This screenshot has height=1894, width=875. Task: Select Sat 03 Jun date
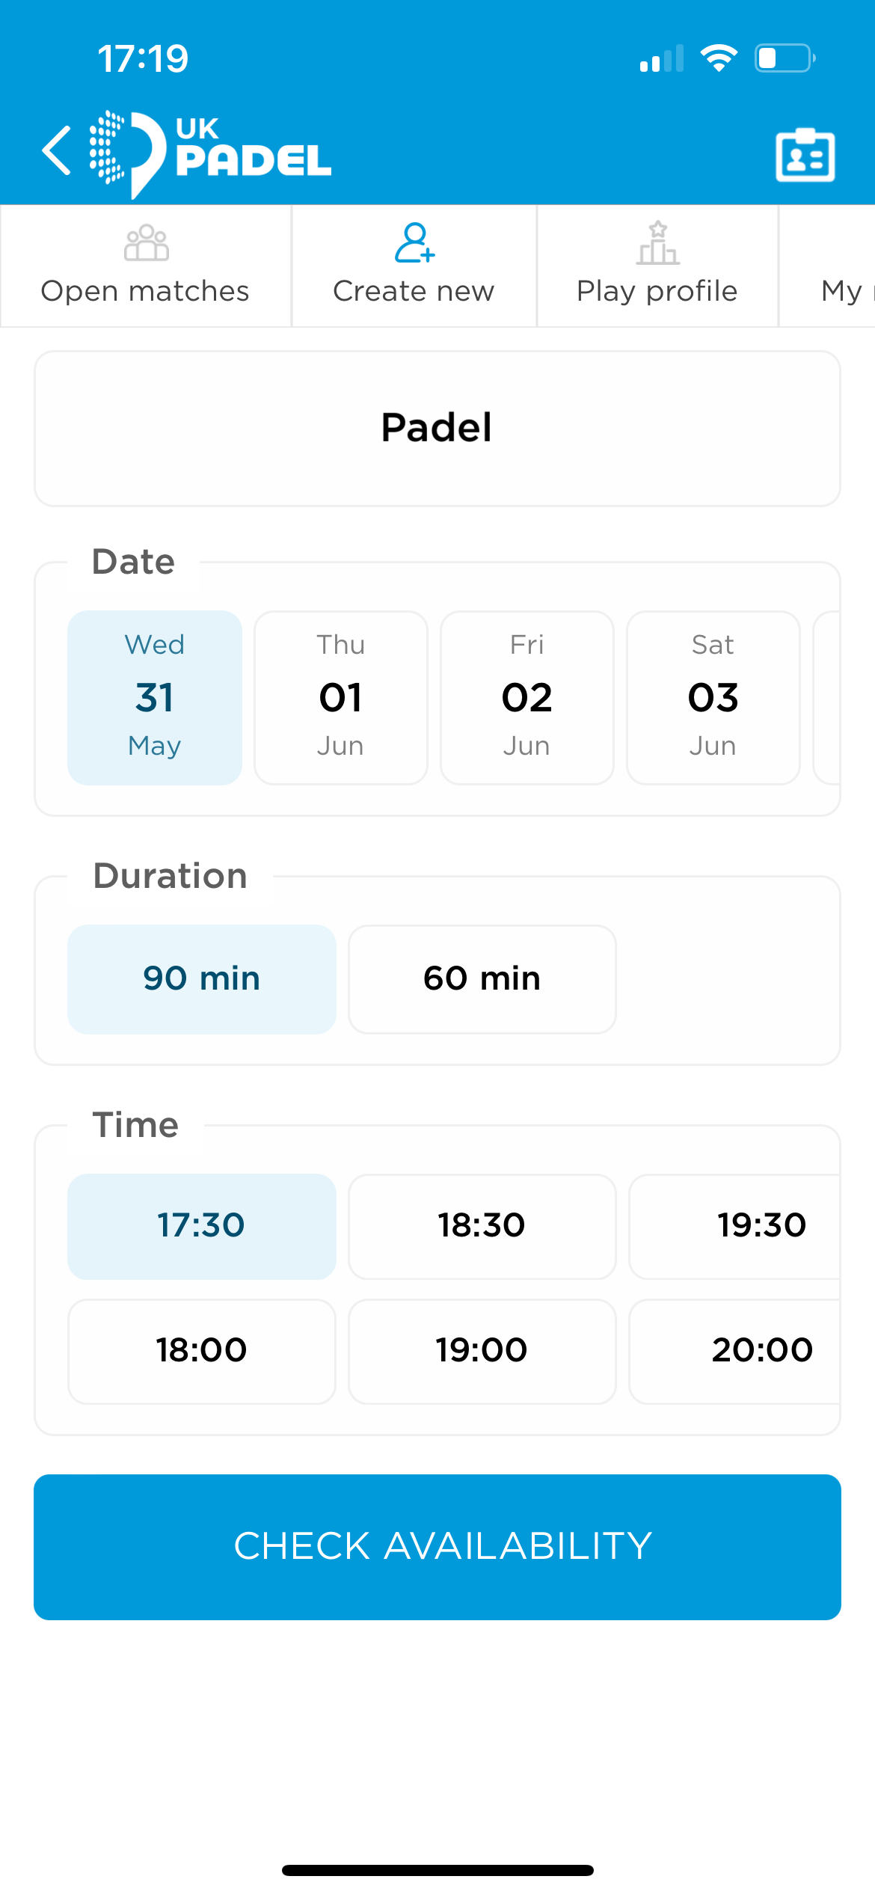coord(713,697)
